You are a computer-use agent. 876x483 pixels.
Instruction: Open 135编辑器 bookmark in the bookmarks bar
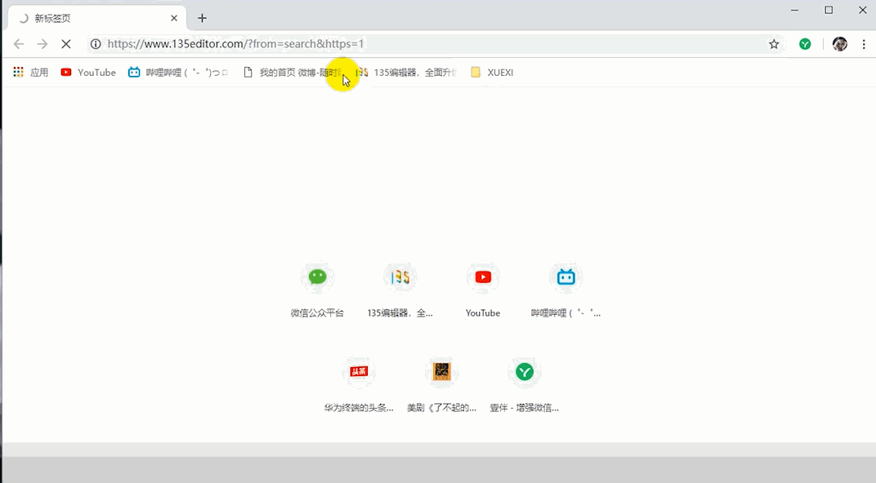click(407, 72)
